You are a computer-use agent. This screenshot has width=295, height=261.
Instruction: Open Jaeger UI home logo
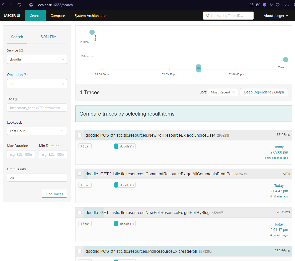[12, 16]
